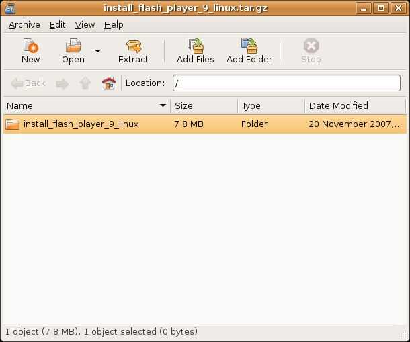
Task: Click the 7.8 MB size cell
Action: coord(189,124)
